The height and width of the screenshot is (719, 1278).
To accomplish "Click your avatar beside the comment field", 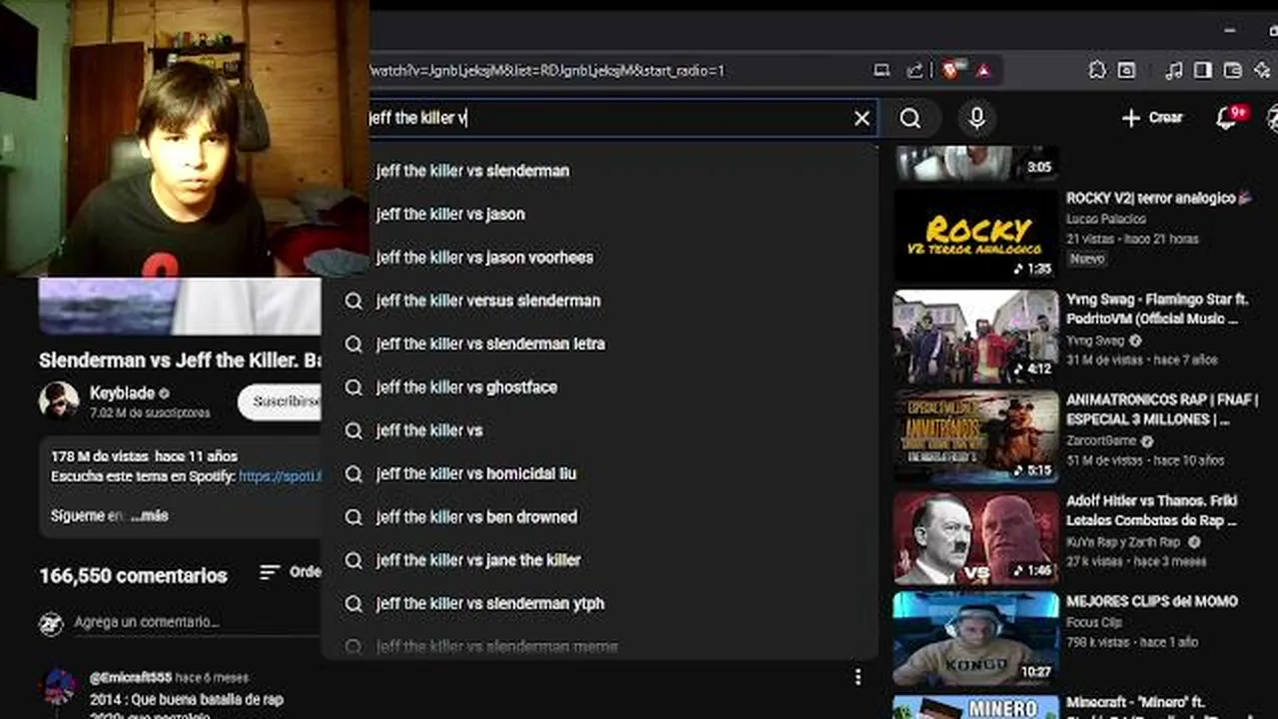I will tap(51, 624).
